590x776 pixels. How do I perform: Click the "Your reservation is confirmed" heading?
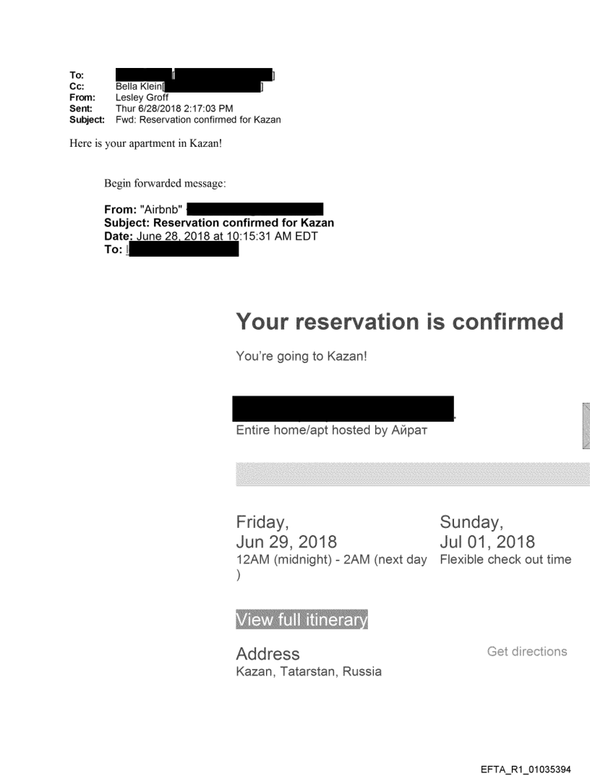[x=399, y=322]
